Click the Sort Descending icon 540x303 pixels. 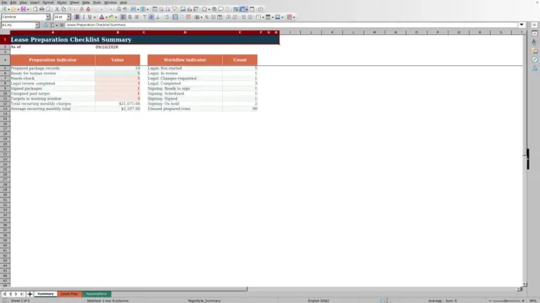coord(168,9)
